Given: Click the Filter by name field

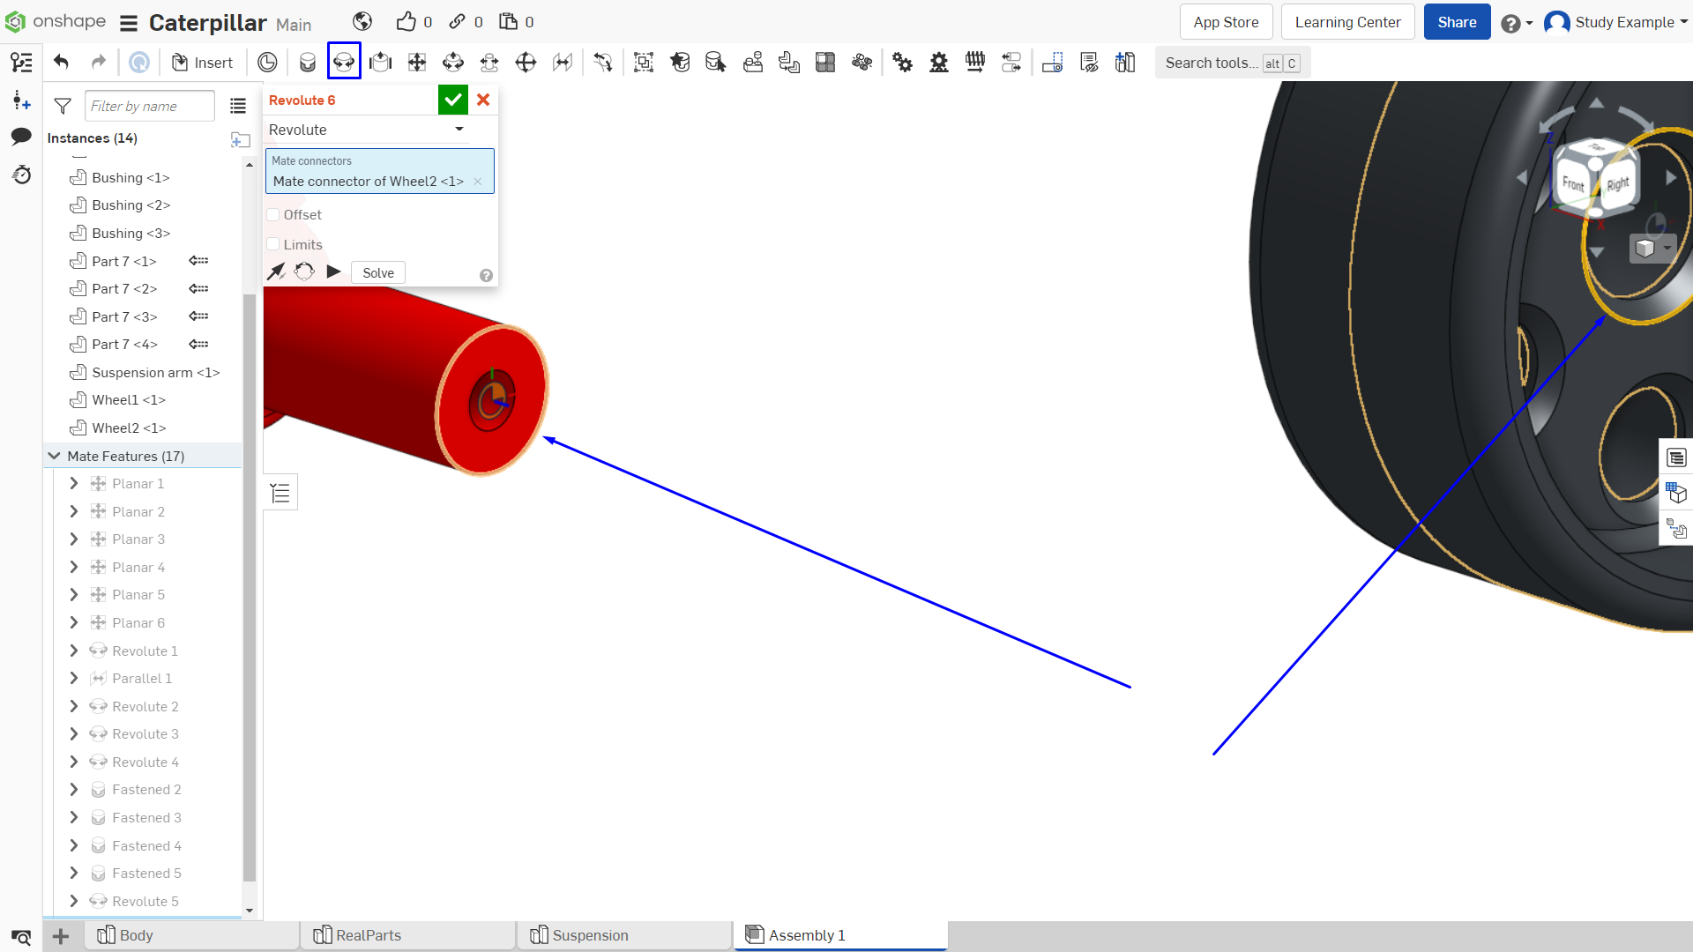Looking at the screenshot, I should [150, 106].
